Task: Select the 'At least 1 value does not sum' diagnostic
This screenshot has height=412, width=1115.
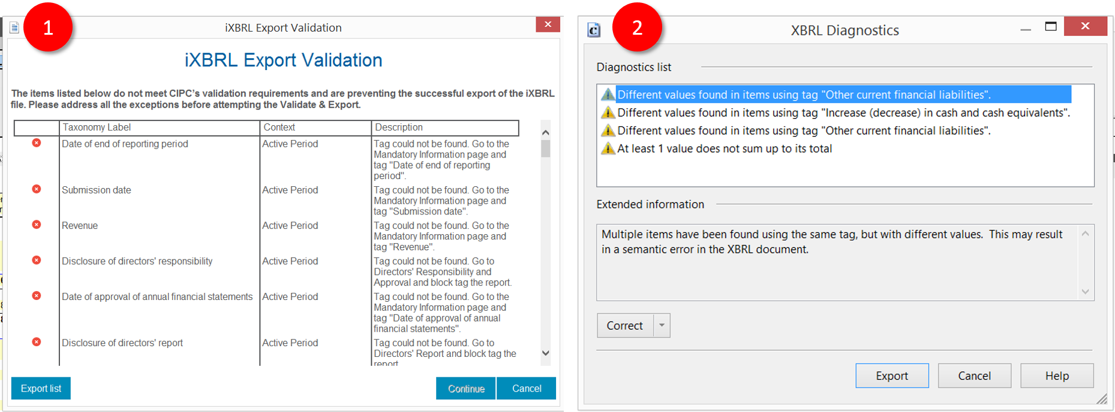Action: pyautogui.click(x=725, y=149)
